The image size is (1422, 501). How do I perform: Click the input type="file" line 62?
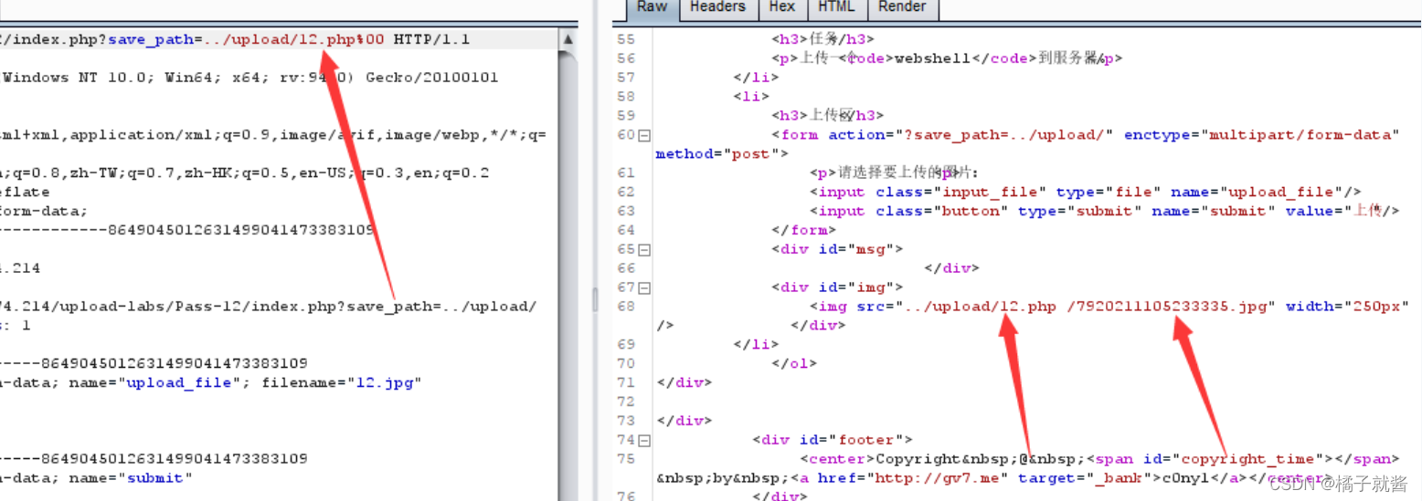point(1086,192)
